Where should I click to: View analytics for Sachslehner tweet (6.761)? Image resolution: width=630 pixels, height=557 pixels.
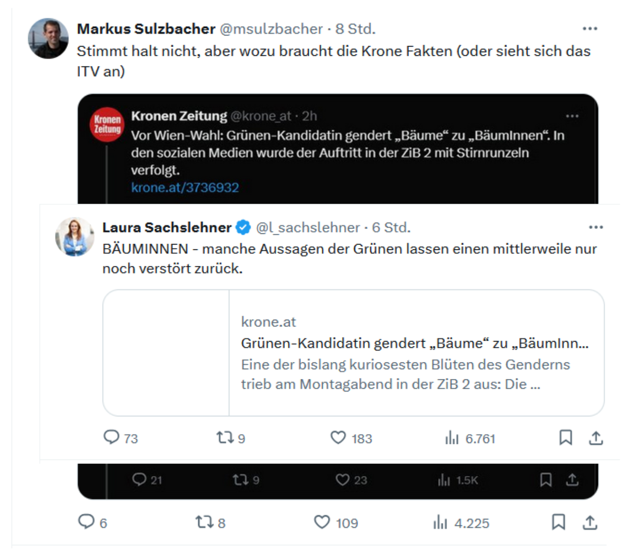(452, 438)
